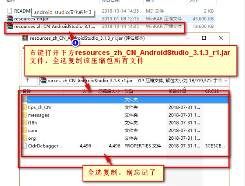
Task: Click the README file document icon
Action: click(x=10, y=11)
